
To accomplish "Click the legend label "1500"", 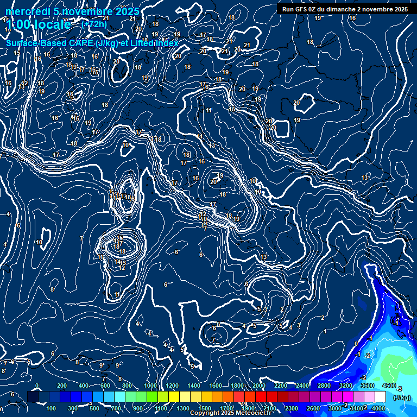I will [205, 408].
